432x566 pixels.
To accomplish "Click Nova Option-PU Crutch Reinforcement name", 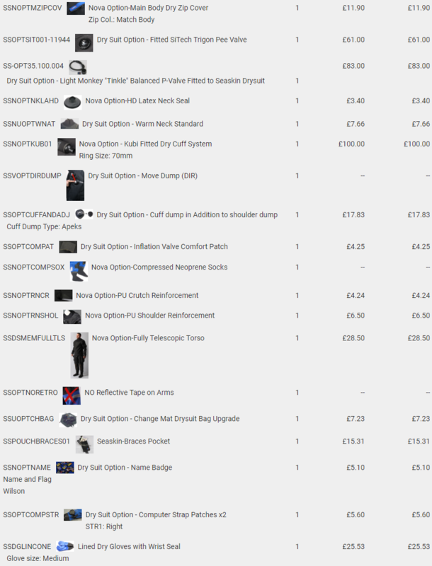I will coord(137,295).
